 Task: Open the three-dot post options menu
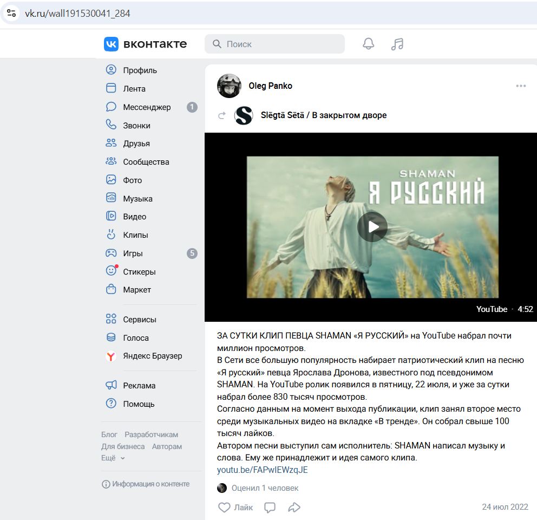tap(521, 86)
